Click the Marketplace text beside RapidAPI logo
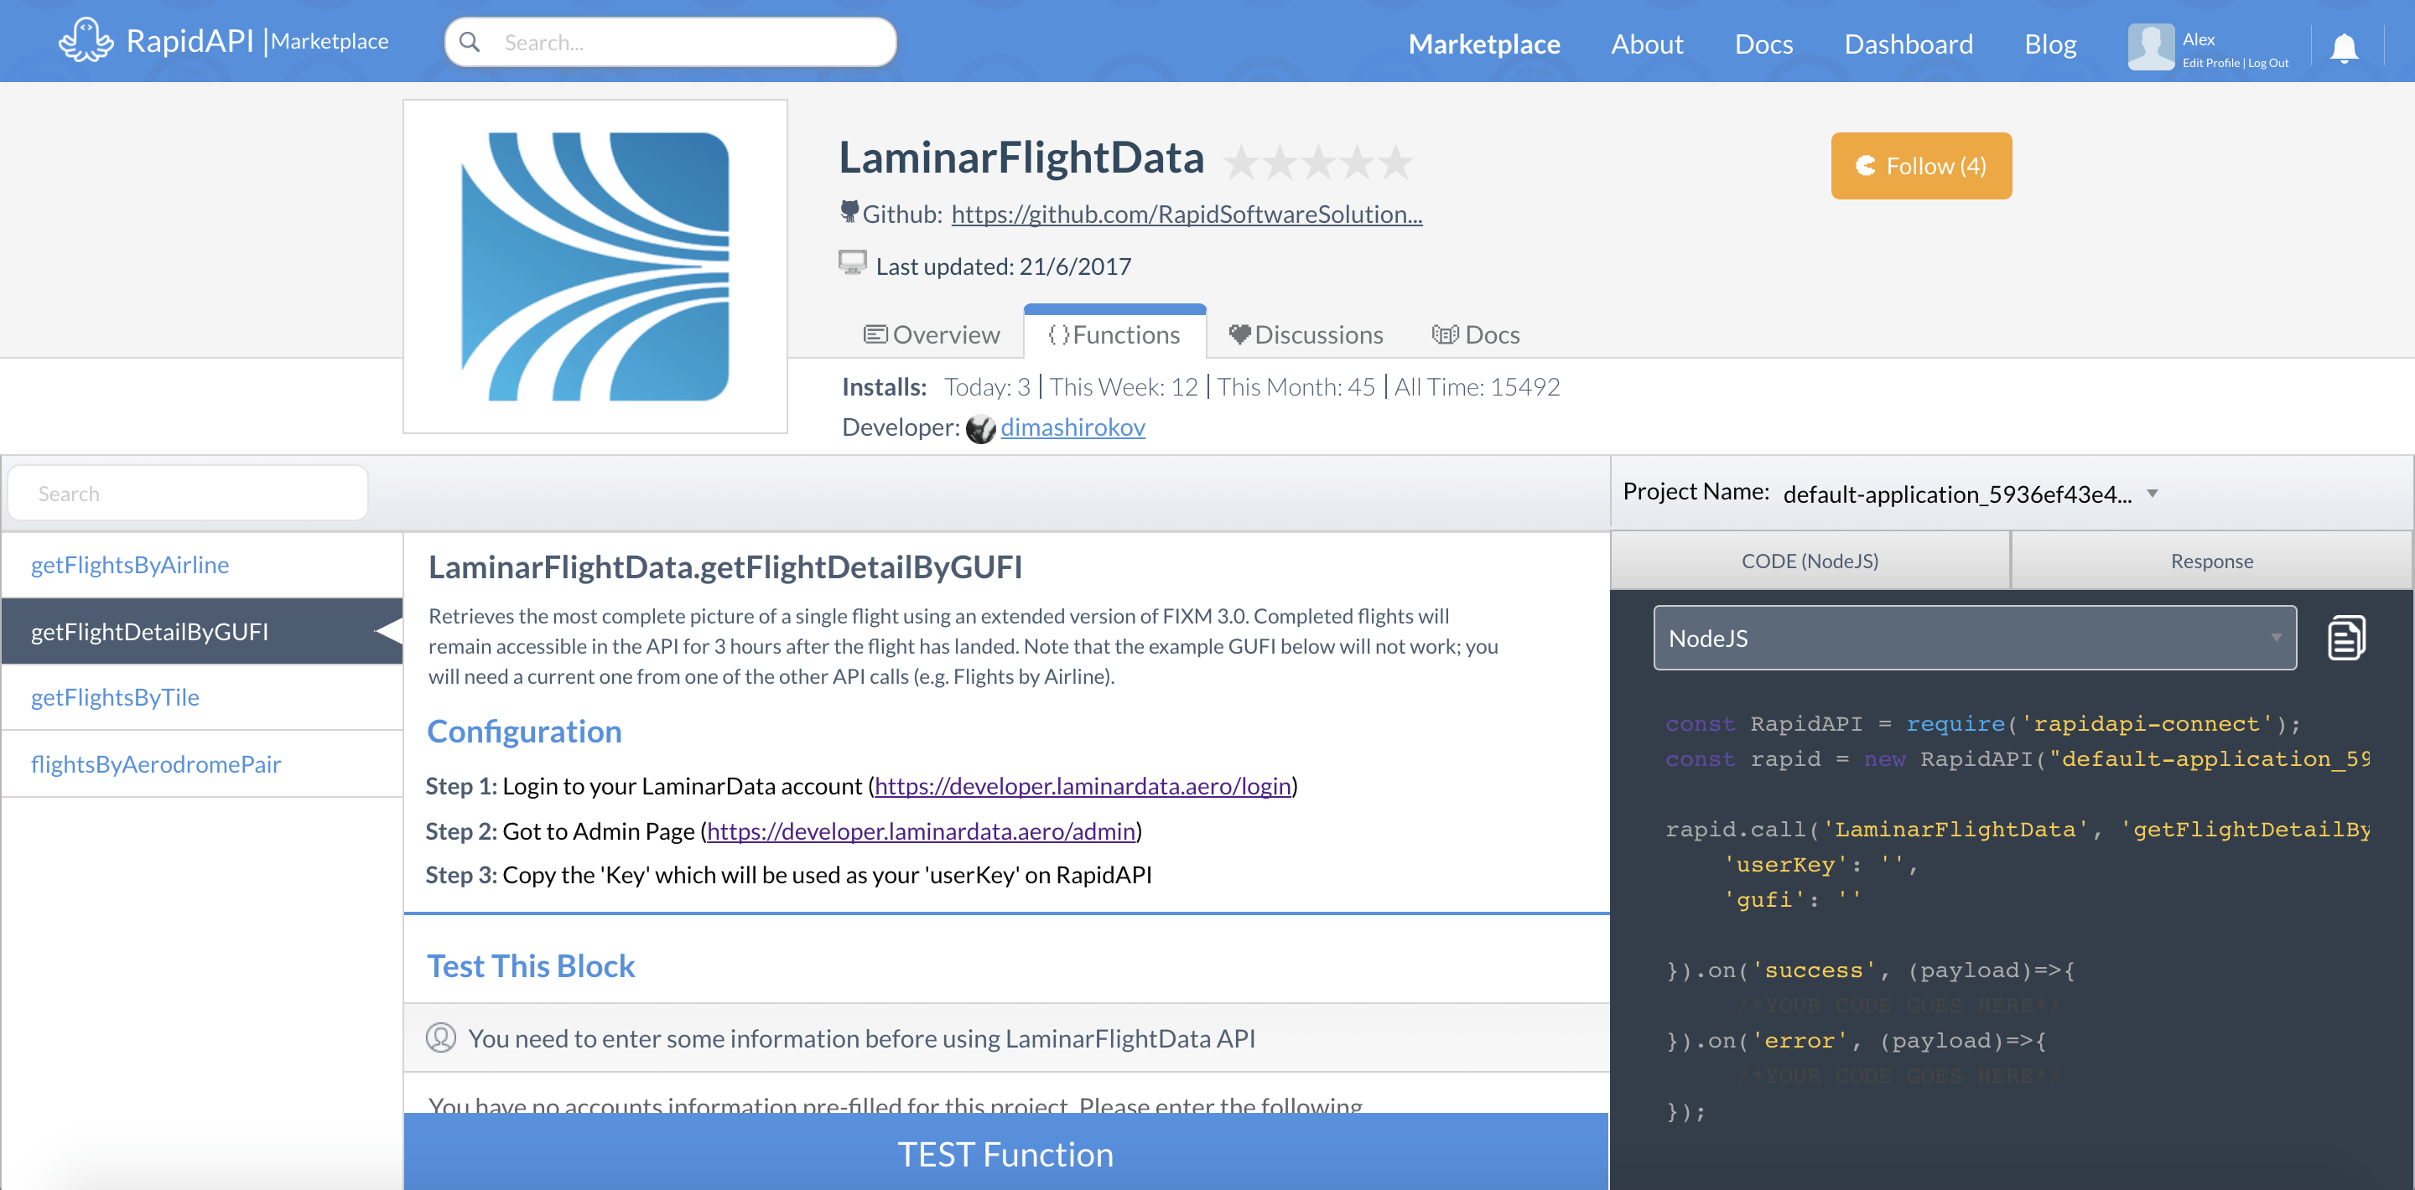2415x1190 pixels. coord(329,41)
